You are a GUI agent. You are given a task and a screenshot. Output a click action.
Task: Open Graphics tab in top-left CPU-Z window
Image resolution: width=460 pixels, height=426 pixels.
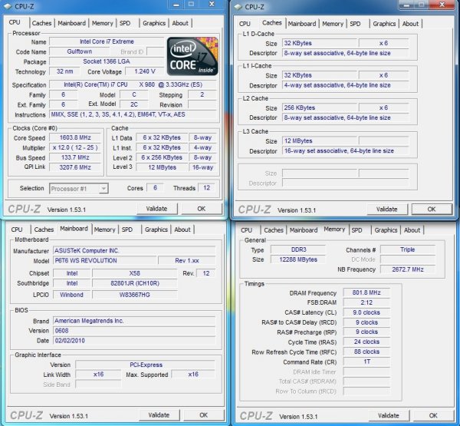click(154, 23)
